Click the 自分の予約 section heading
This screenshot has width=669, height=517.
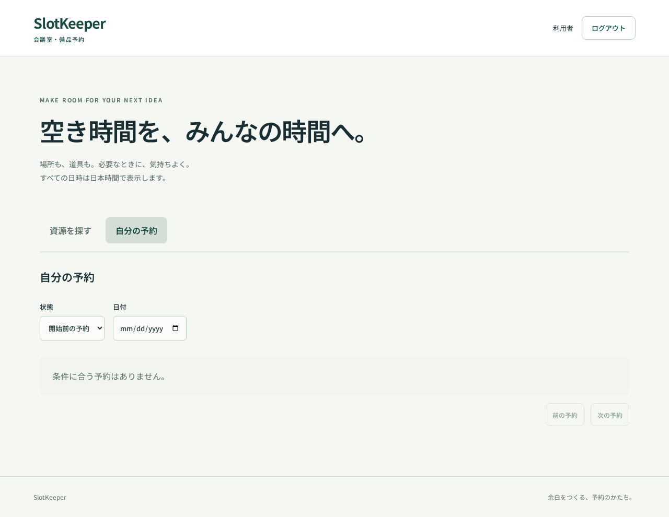coord(67,277)
